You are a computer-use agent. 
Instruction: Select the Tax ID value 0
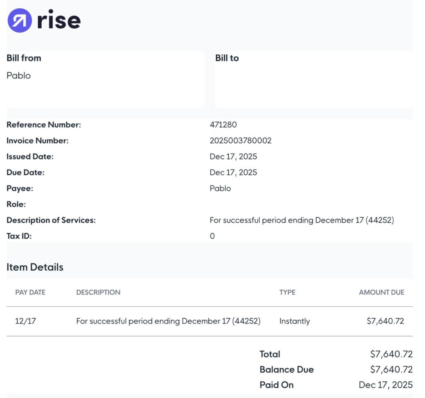click(212, 236)
